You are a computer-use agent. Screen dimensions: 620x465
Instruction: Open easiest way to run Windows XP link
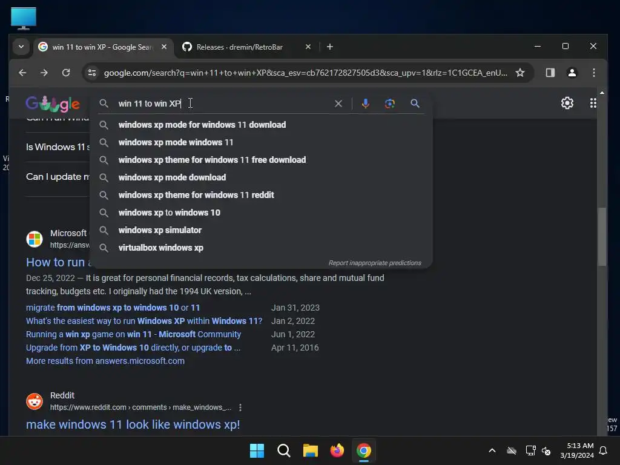144,321
